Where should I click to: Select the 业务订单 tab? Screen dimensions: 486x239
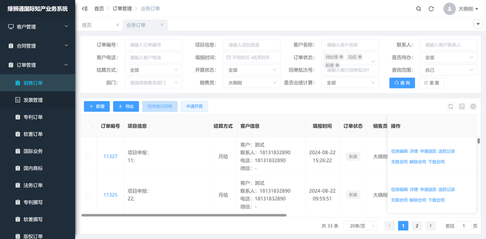click(x=135, y=25)
